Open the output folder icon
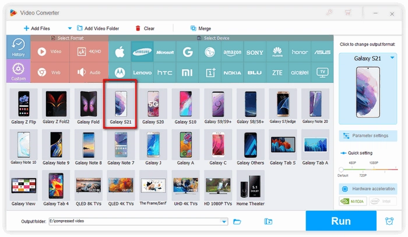The image size is (408, 237). tap(237, 221)
